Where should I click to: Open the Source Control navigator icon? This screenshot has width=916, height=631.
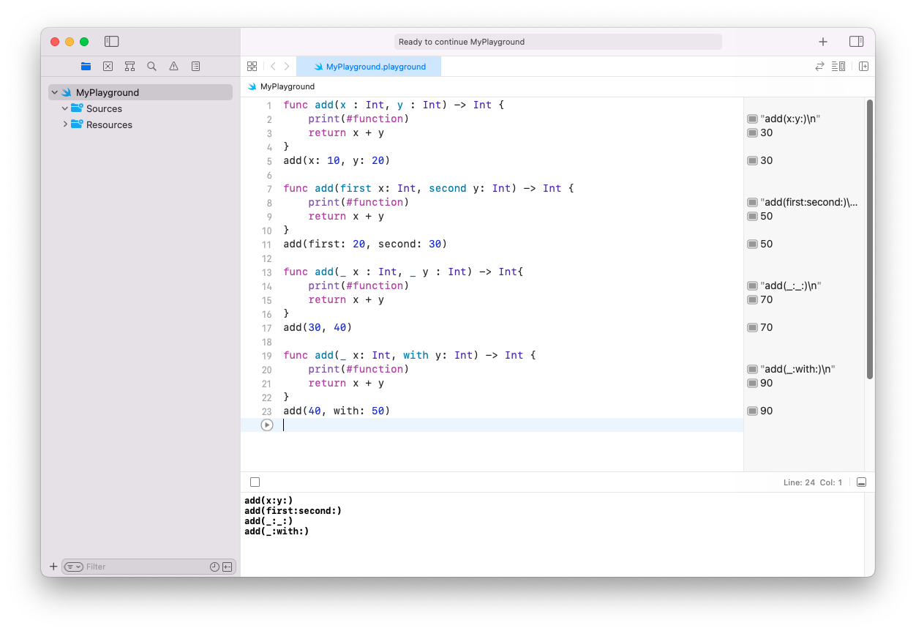coord(108,66)
